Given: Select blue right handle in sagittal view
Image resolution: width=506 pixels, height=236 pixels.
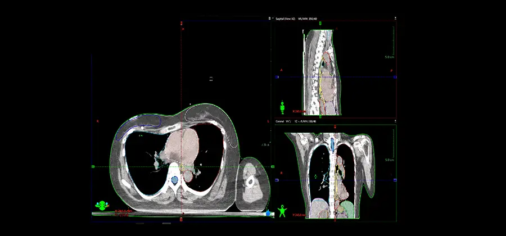Looking at the screenshot, I should (395, 77).
